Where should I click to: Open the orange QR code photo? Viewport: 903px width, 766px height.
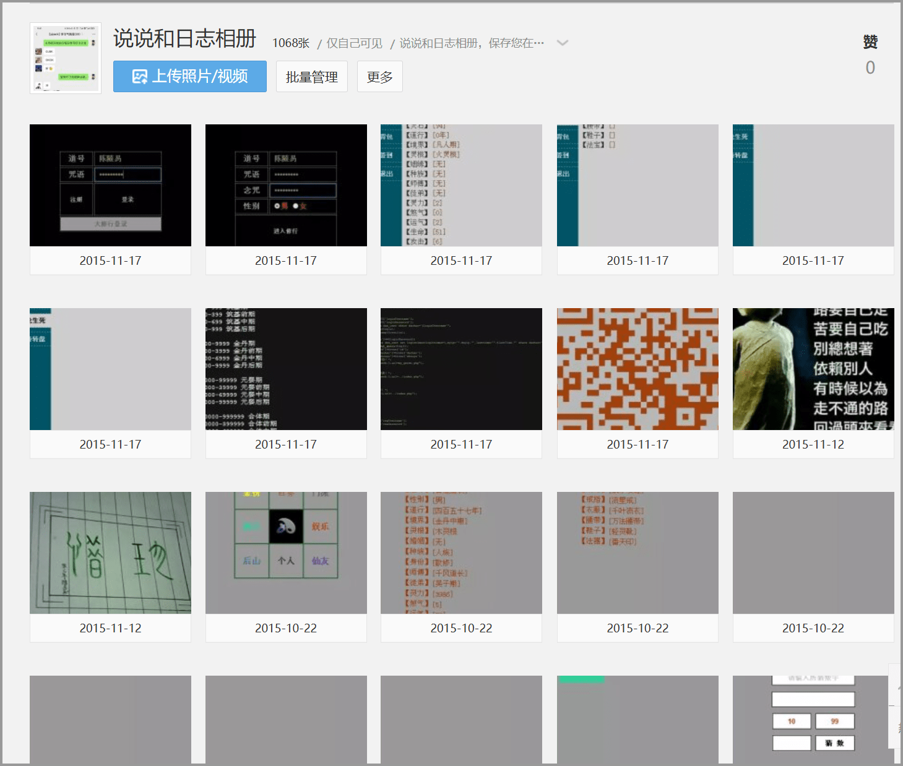click(637, 369)
